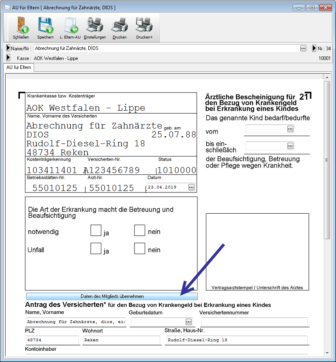Check 'nein' box for Unfall

[x=139, y=248]
